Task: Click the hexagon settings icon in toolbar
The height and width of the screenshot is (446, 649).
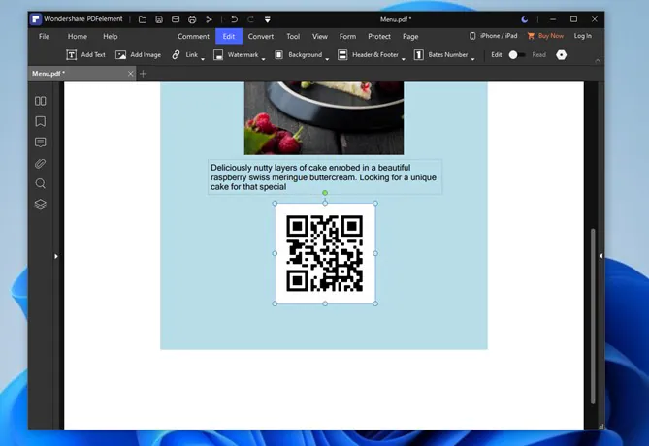Action: tap(562, 55)
